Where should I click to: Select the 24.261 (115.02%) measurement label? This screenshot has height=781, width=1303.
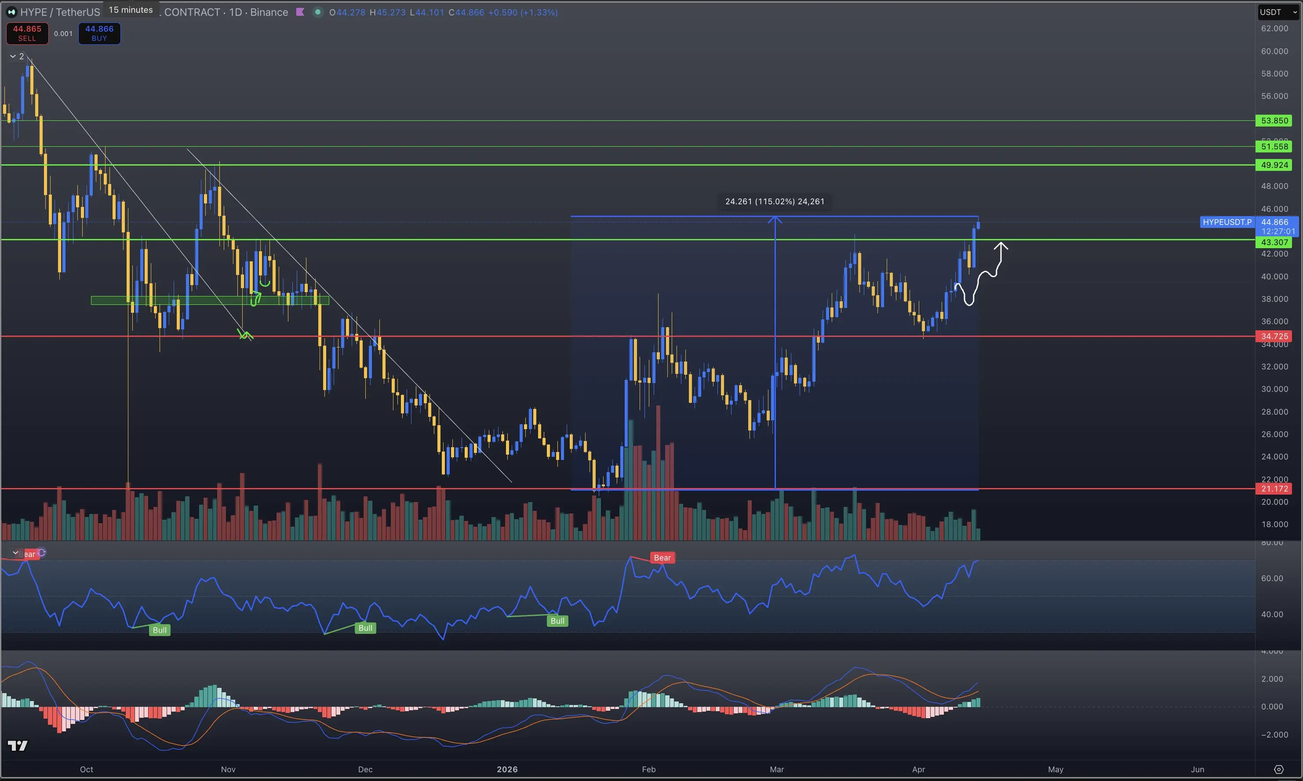[x=774, y=202]
